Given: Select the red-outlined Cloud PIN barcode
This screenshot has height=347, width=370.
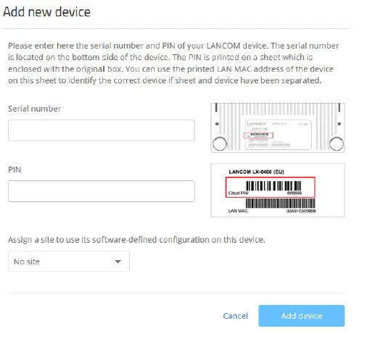Looking at the screenshot, I should point(270,188).
